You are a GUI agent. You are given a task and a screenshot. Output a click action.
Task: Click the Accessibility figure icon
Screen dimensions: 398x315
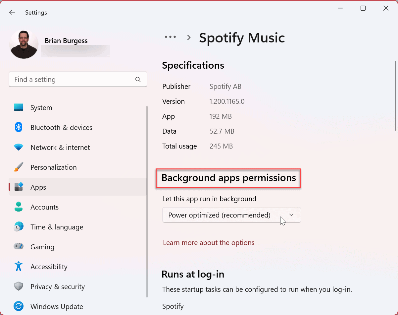(19, 267)
